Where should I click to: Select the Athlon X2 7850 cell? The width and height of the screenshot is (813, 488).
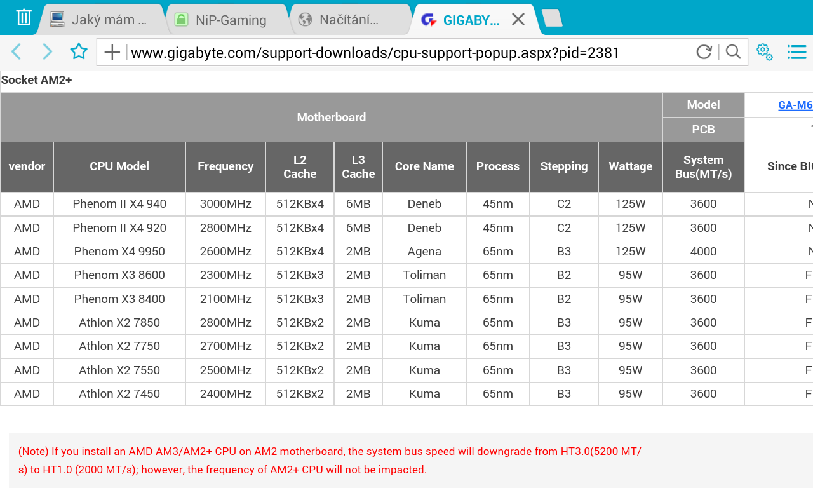(x=119, y=323)
